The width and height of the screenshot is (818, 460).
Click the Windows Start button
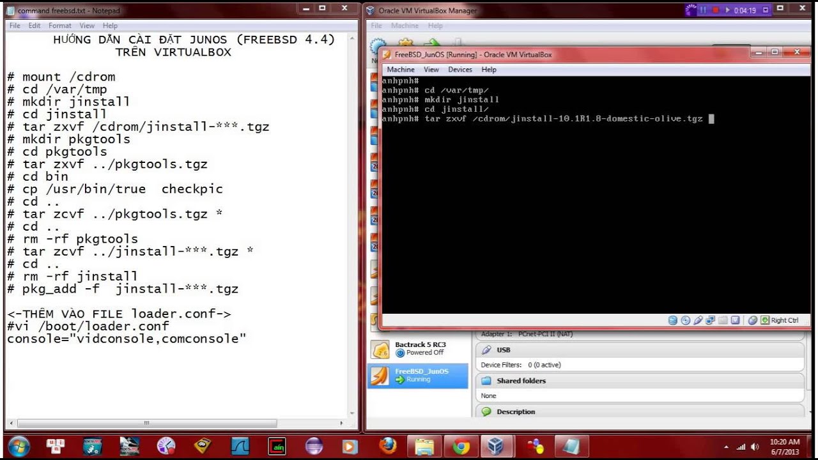pyautogui.click(x=19, y=447)
